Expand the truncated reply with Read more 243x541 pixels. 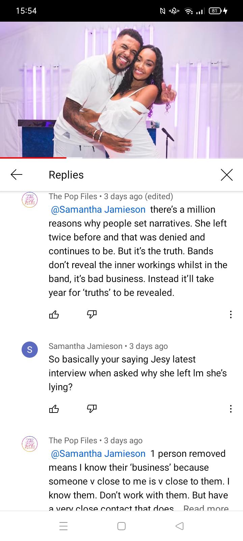(x=206, y=508)
